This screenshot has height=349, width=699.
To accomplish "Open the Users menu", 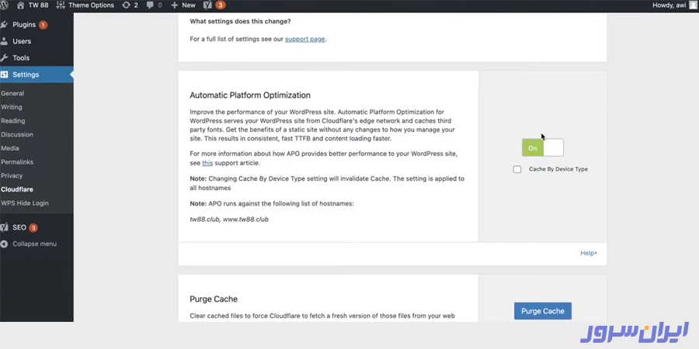I will (x=22, y=41).
